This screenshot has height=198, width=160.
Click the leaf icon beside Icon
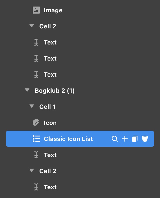(36, 123)
